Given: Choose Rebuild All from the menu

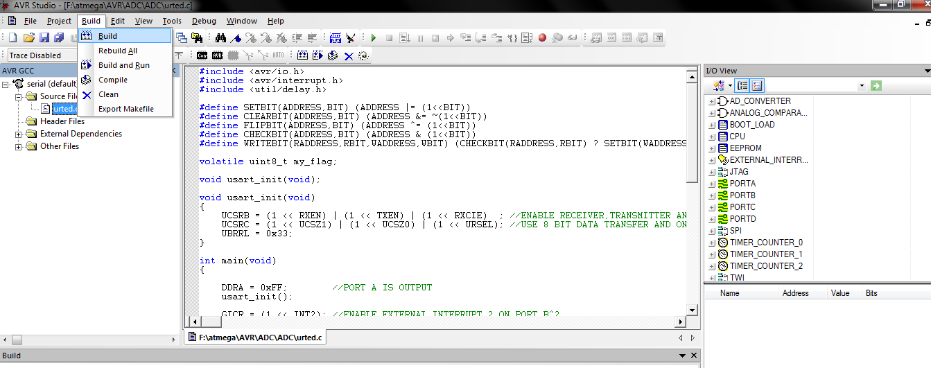Looking at the screenshot, I should [x=125, y=51].
